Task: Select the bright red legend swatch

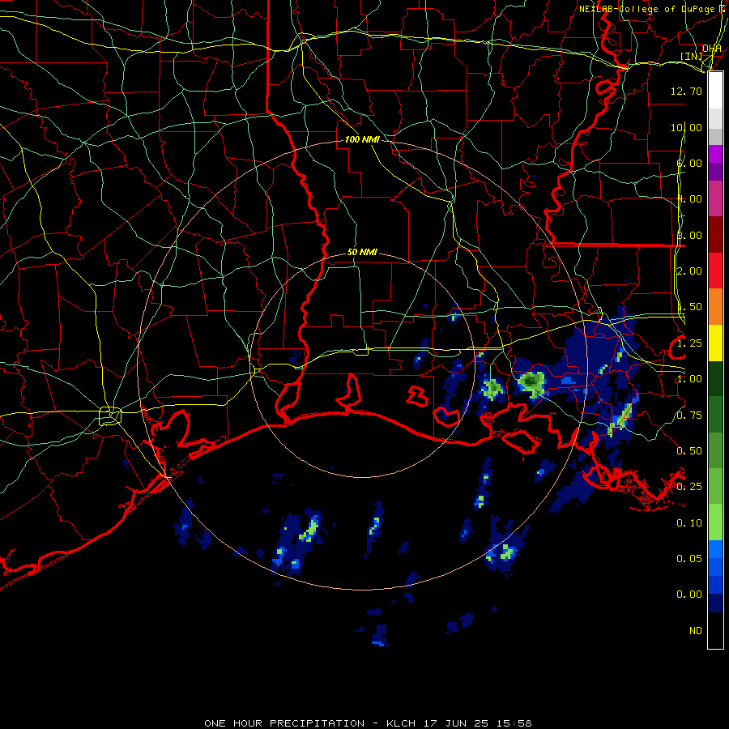Action: click(715, 271)
